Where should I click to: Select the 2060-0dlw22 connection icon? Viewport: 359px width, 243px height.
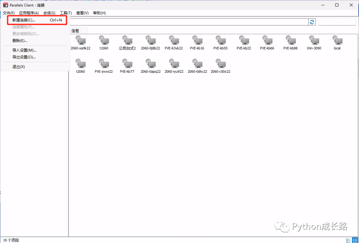coord(197,63)
